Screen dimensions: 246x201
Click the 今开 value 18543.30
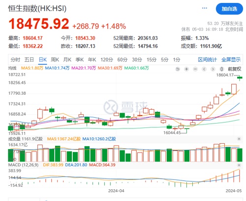coord(85,38)
